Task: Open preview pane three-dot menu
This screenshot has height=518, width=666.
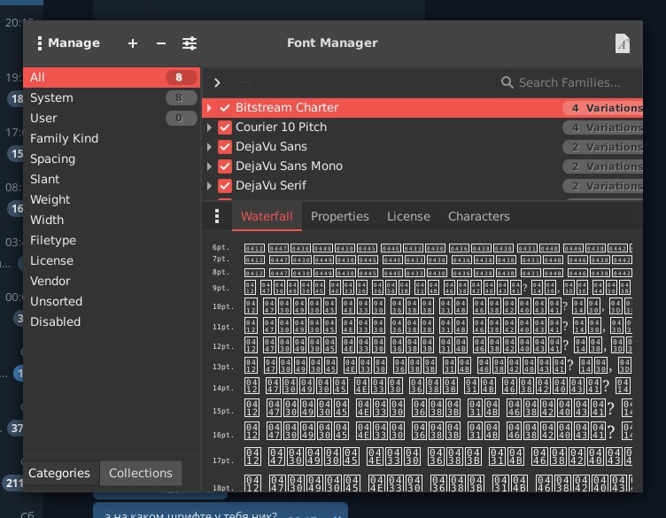Action: click(x=217, y=217)
